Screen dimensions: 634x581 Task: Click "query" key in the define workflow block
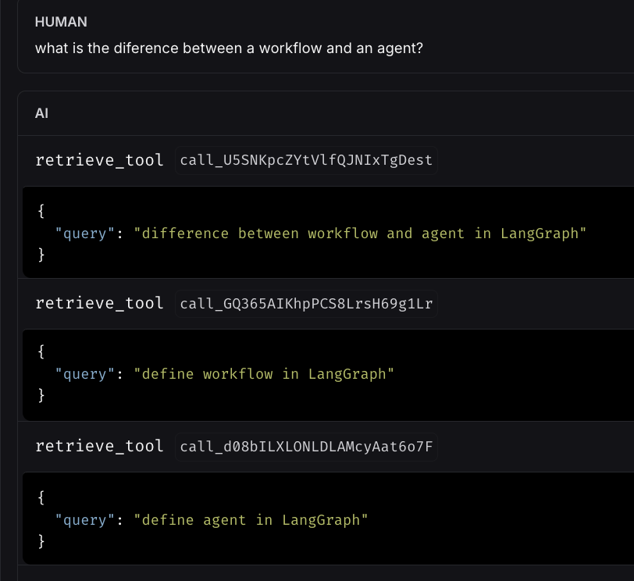tap(85, 374)
